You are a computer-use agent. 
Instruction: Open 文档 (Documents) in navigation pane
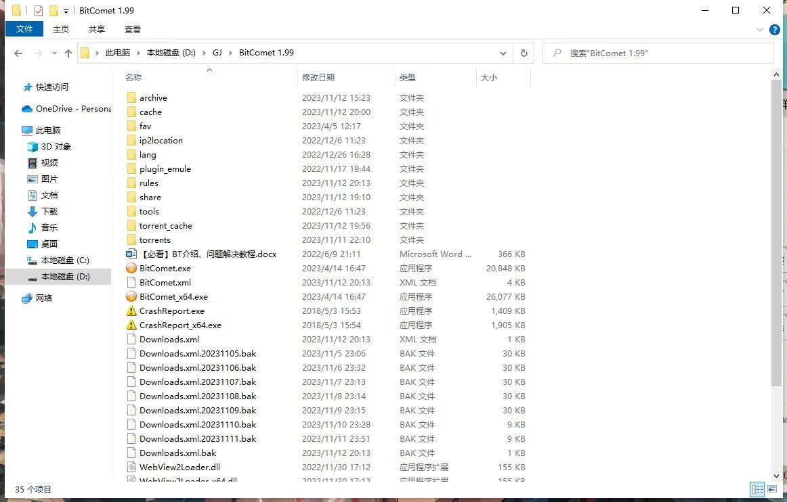click(x=43, y=196)
